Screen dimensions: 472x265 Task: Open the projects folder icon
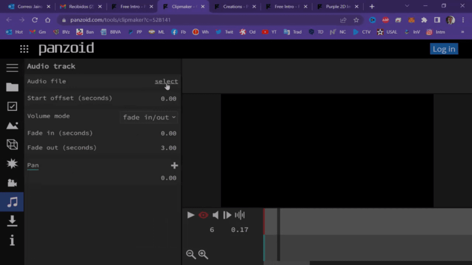12,87
